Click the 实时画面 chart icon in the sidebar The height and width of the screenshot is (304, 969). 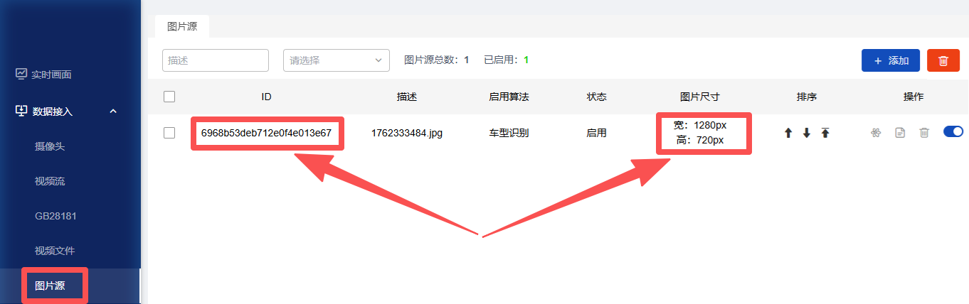click(x=21, y=74)
